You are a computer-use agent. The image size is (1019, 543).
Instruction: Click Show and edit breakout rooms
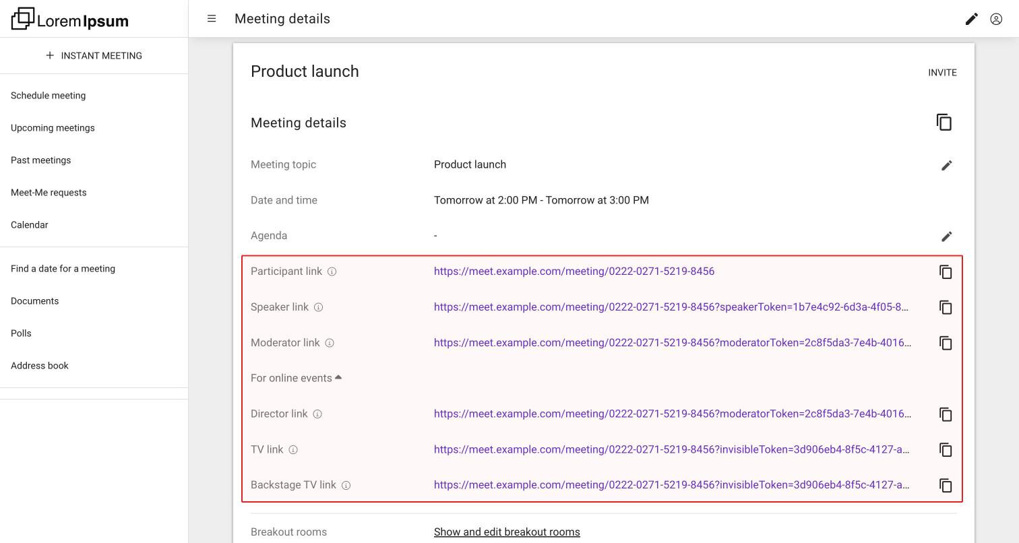[507, 532]
